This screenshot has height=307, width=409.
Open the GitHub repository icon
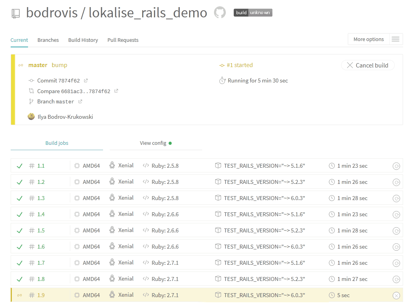pos(220,13)
